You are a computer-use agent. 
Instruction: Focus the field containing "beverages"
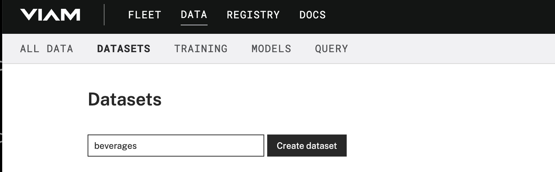click(176, 146)
